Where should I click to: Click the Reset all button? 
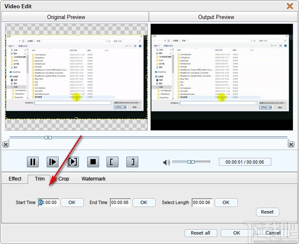(201, 233)
